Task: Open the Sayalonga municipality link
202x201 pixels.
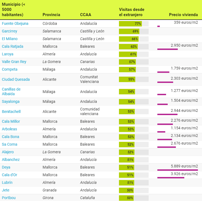Action: 11,101
